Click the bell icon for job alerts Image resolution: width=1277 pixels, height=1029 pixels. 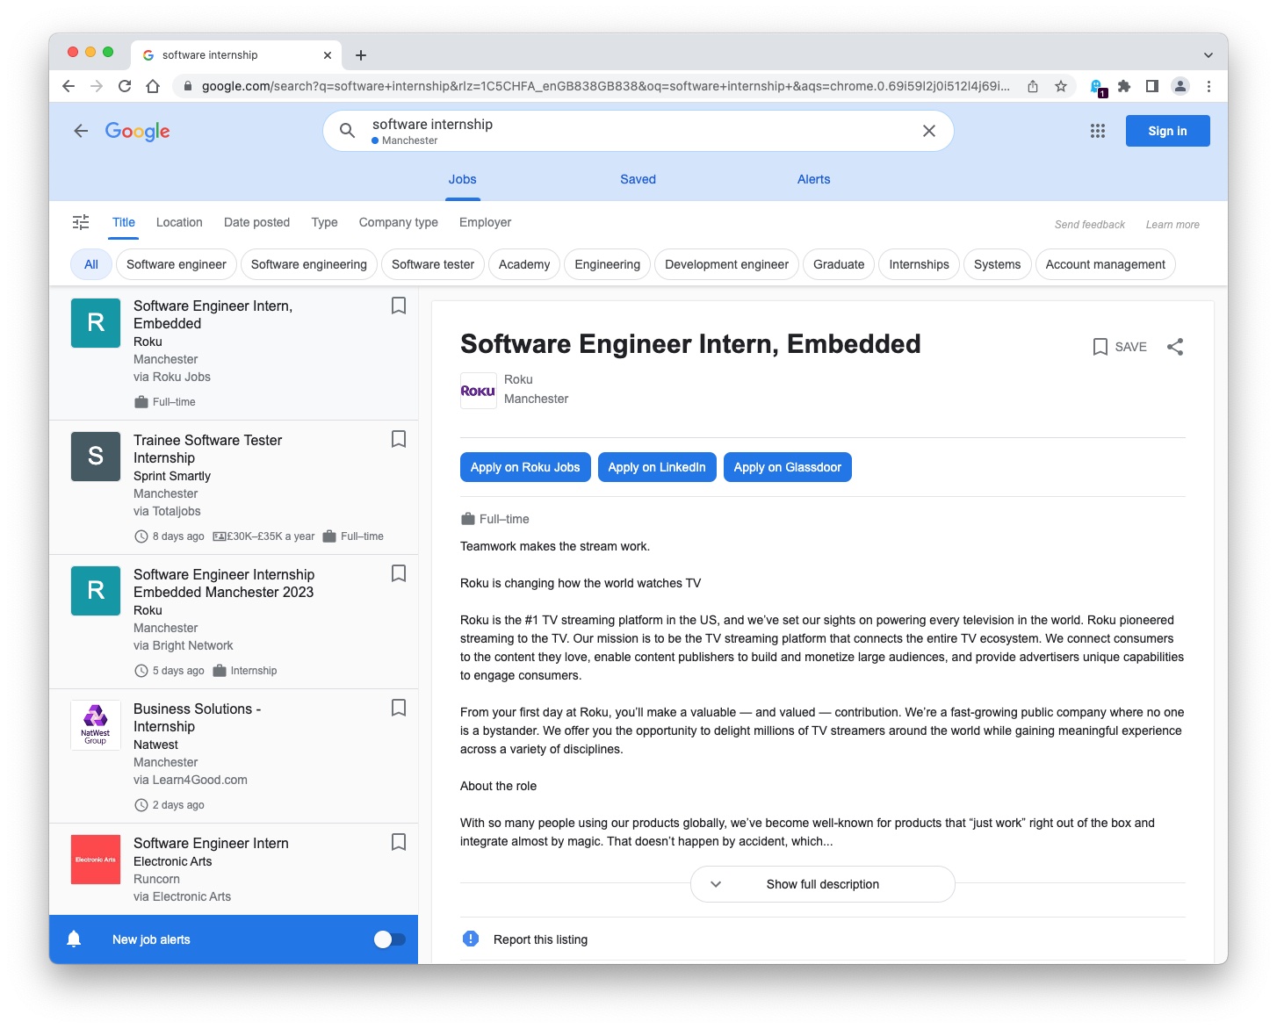[x=74, y=939]
